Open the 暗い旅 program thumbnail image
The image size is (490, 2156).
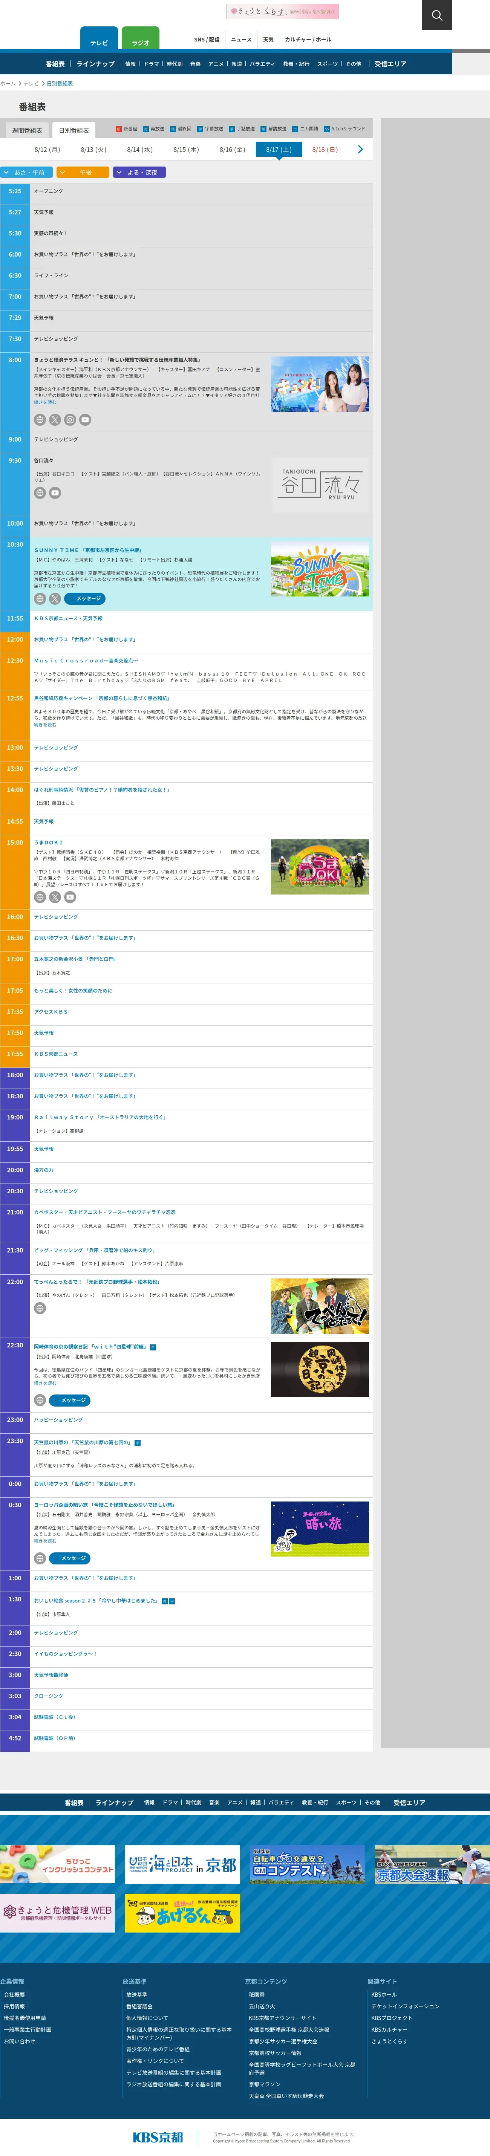(320, 1528)
